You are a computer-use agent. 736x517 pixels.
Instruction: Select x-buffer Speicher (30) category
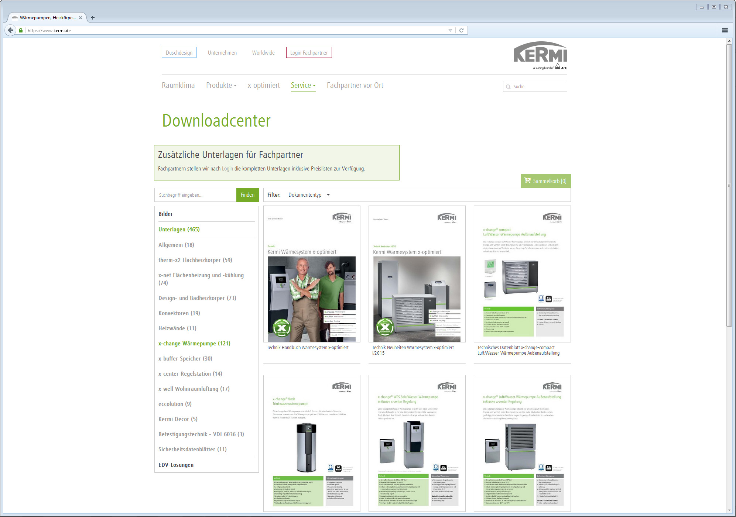[185, 359]
